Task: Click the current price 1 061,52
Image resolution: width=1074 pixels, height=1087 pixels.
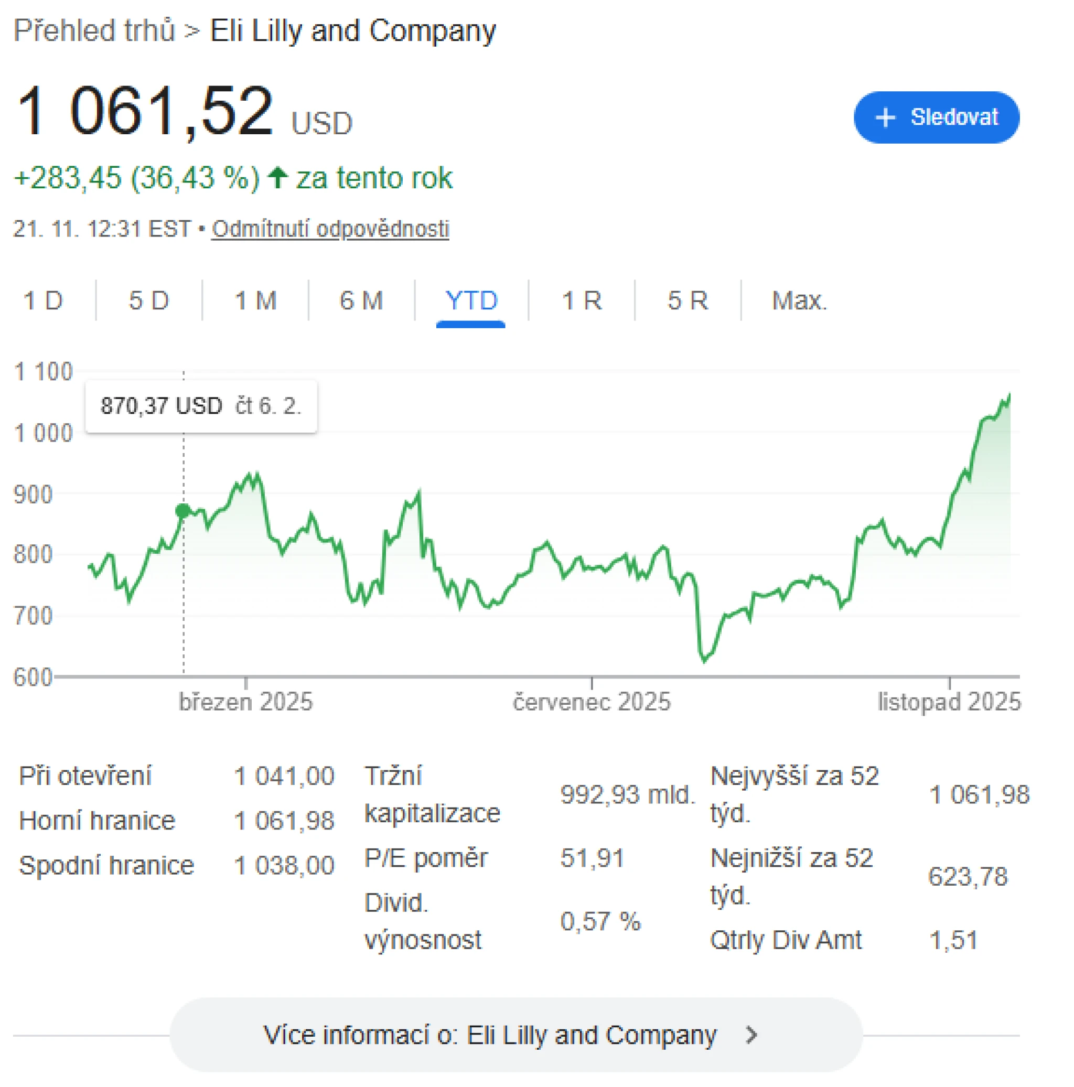Action: (145, 111)
